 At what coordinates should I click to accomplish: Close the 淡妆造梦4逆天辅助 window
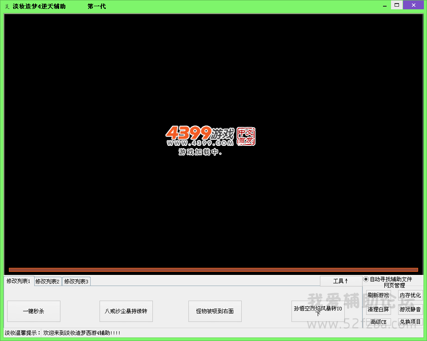pos(413,5)
